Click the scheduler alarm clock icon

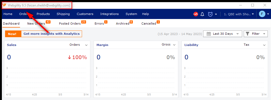tap(210, 14)
